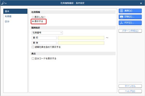The height and width of the screenshot is (96, 145).
Task: Switch to the 基本 tab
Action: [x=15, y=11]
